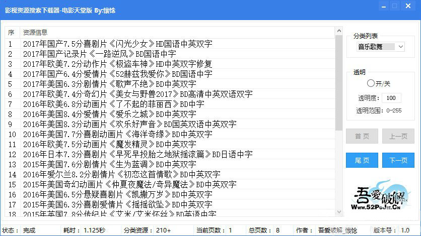Click the 总页数 8 status entry
Viewport: 421px width, 236px height.
pyautogui.click(x=264, y=230)
